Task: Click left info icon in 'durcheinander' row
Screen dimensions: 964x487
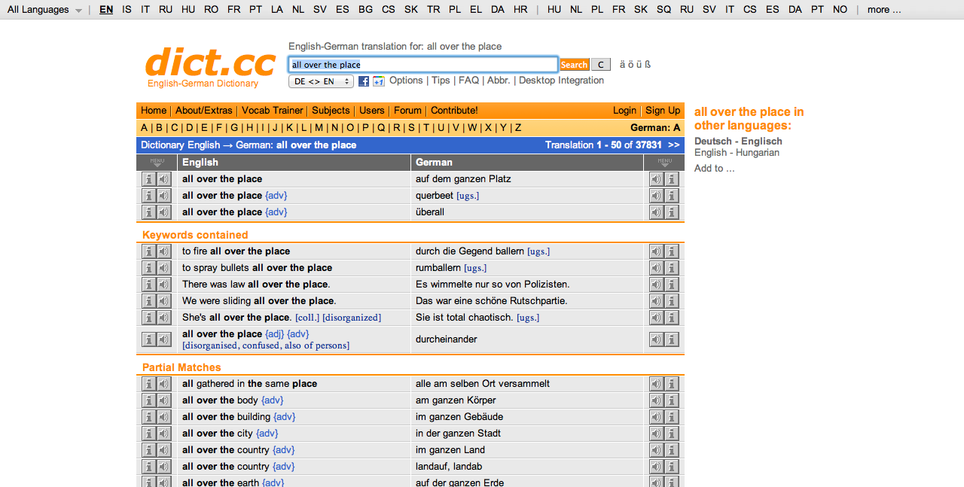Action: (148, 339)
